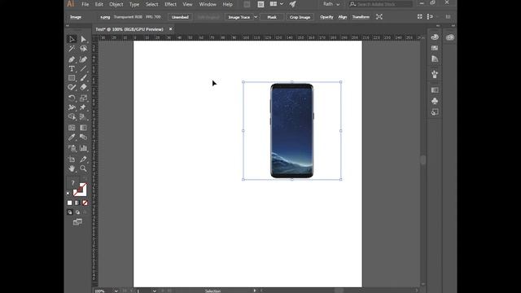Screen dimensions: 521x293
Task: Select the Line Segment tool
Action: 83,68
